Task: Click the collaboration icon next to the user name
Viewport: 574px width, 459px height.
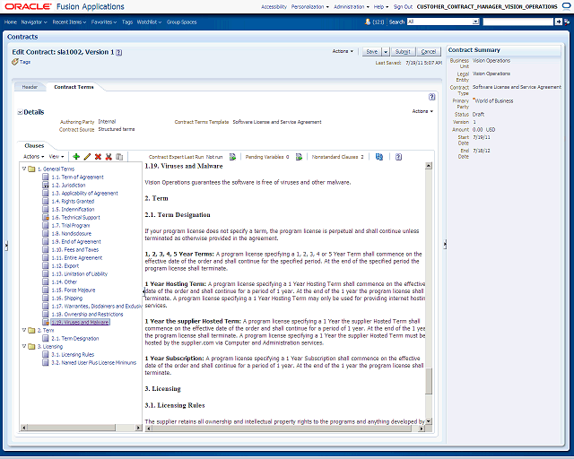Action: pyautogui.click(x=566, y=6)
